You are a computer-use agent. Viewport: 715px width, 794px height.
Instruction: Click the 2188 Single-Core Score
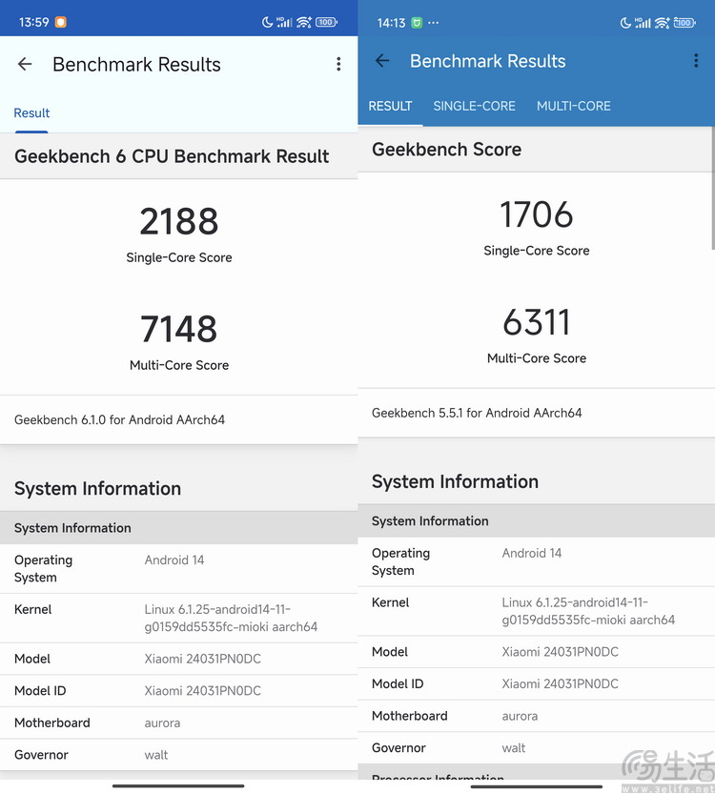pyautogui.click(x=179, y=222)
